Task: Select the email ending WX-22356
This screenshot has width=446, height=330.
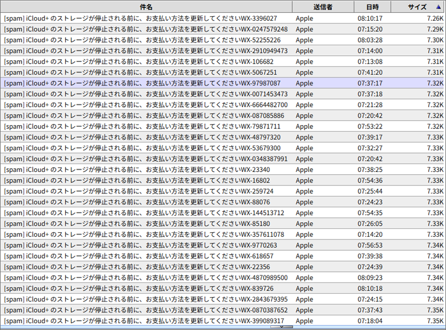Action: coord(223,267)
